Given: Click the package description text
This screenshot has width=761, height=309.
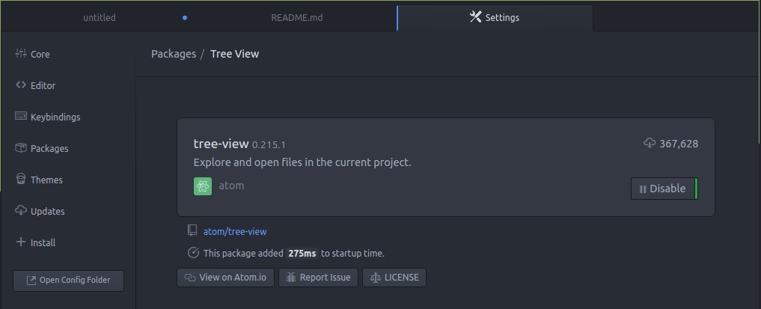Looking at the screenshot, I should 302,162.
